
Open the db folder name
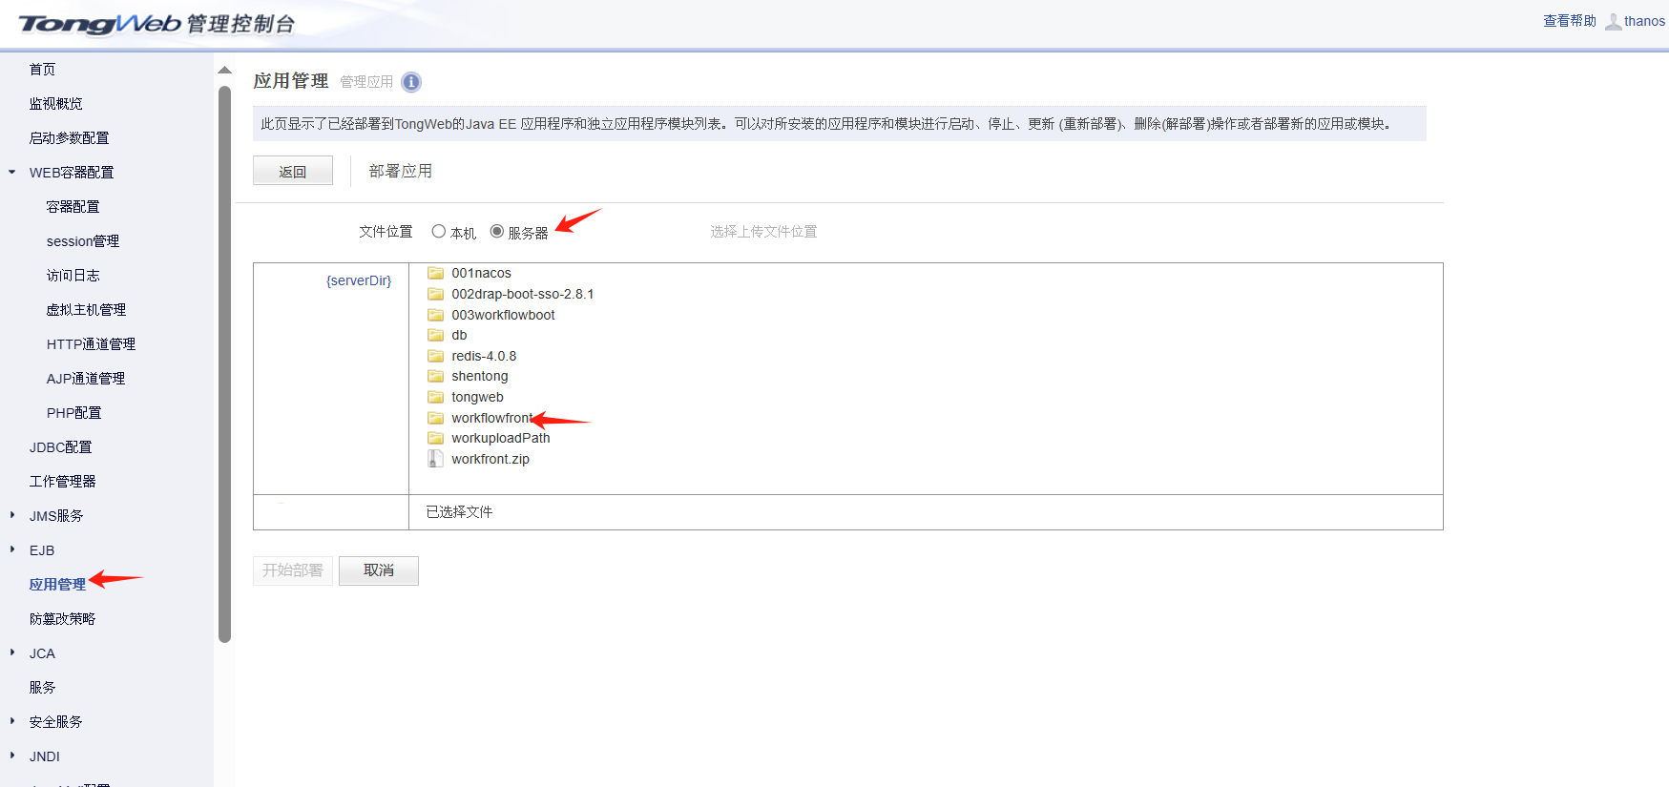(x=459, y=335)
